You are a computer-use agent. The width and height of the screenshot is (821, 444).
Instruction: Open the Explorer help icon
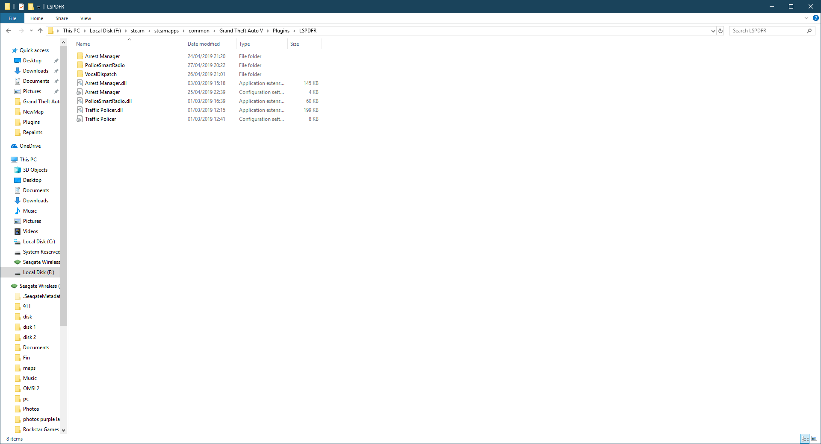coord(816,18)
